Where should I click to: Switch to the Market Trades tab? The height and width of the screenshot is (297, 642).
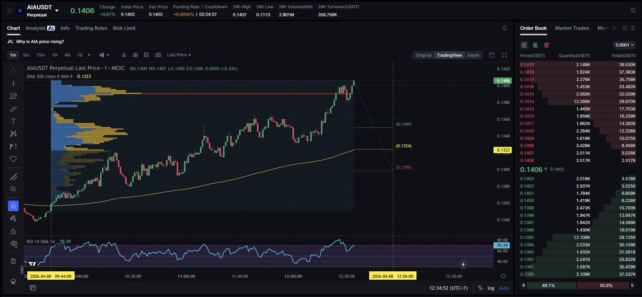pyautogui.click(x=572, y=28)
